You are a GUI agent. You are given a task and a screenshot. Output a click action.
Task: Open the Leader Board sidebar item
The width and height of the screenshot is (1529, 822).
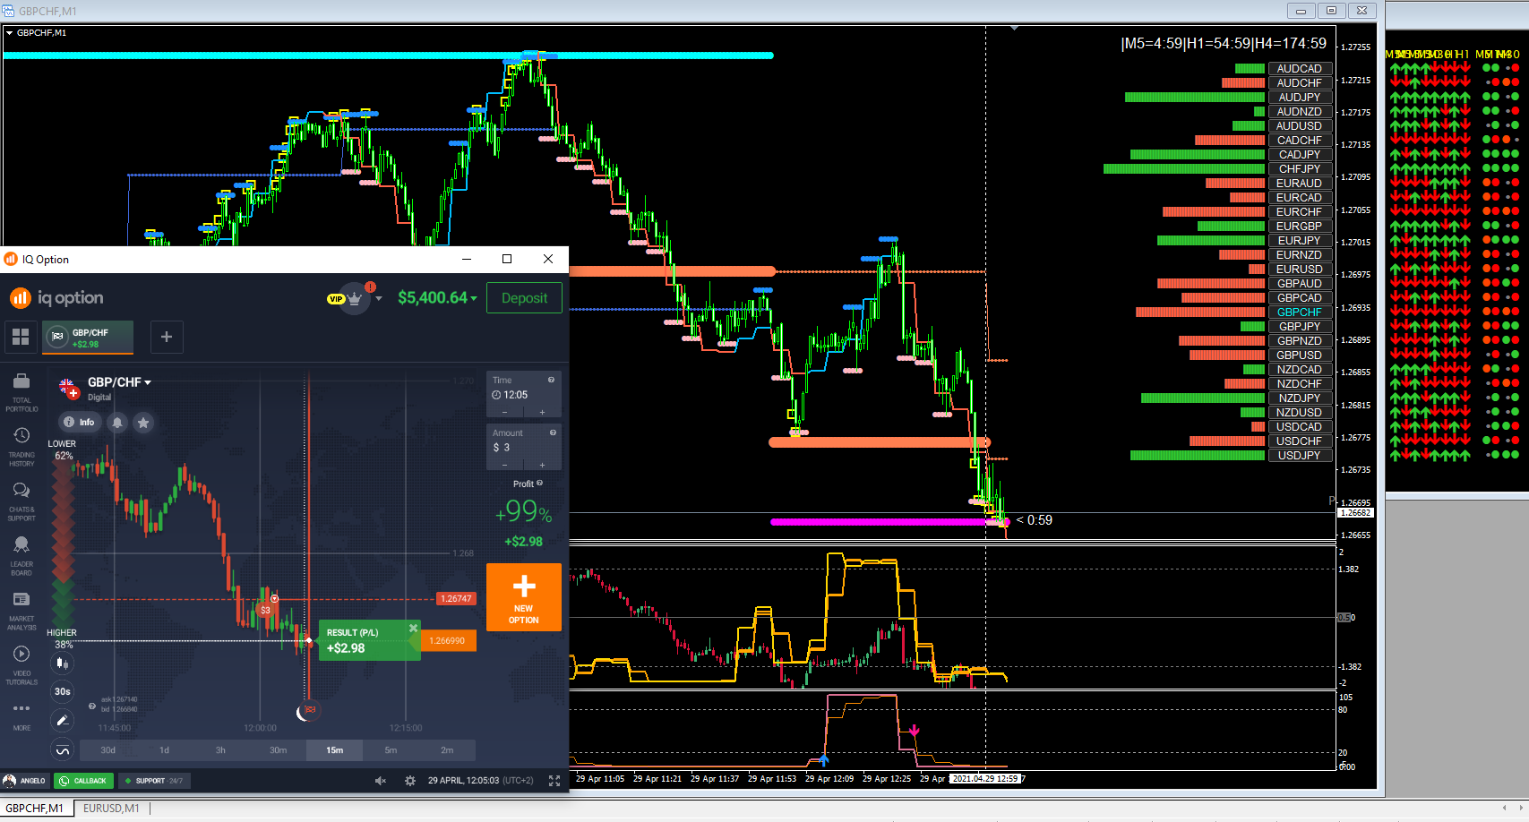tap(21, 556)
